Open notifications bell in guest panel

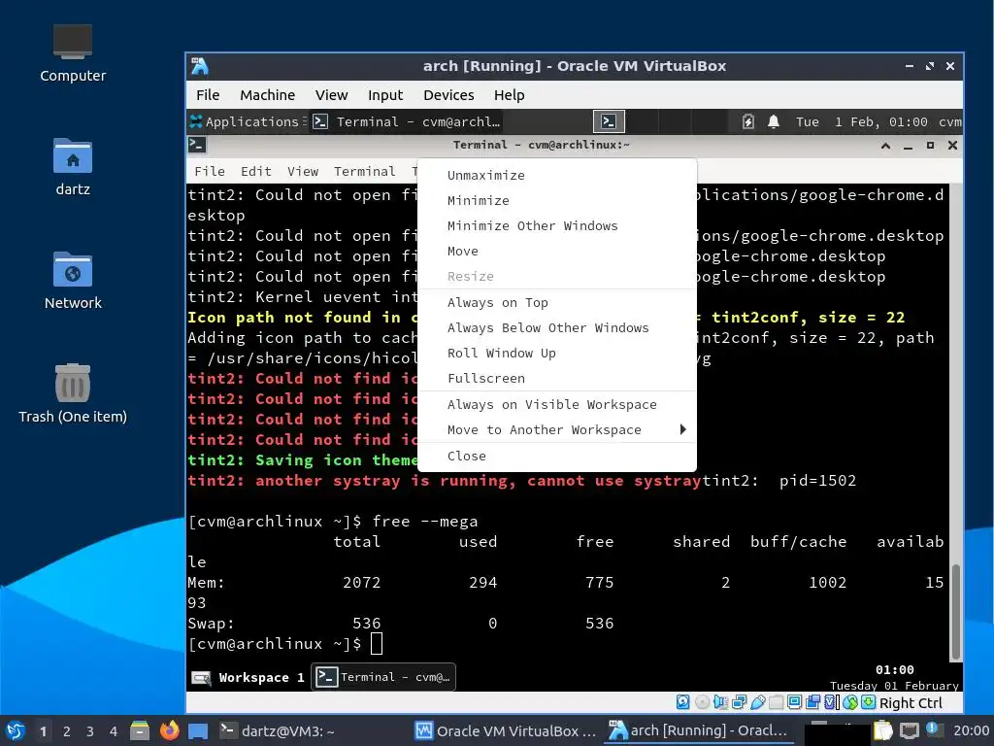pos(774,121)
